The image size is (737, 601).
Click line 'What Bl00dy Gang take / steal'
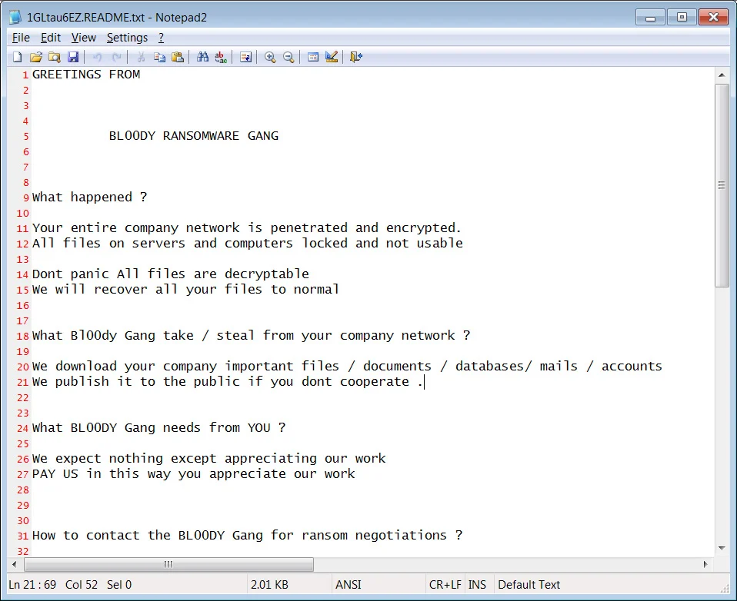tap(251, 336)
